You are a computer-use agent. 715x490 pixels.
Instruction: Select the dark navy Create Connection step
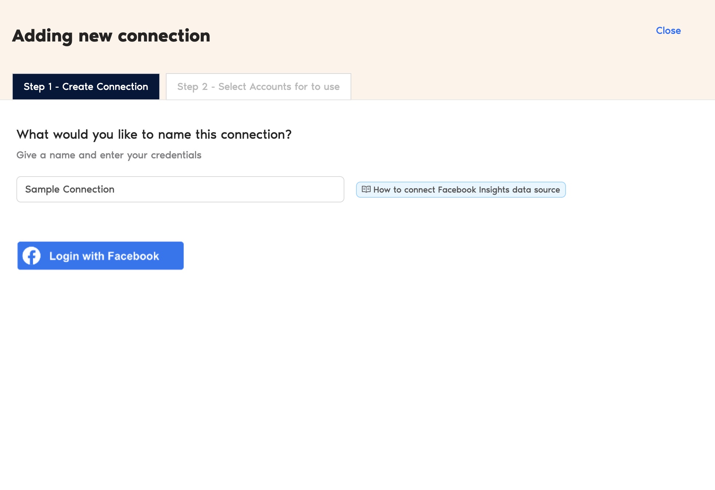coord(86,87)
